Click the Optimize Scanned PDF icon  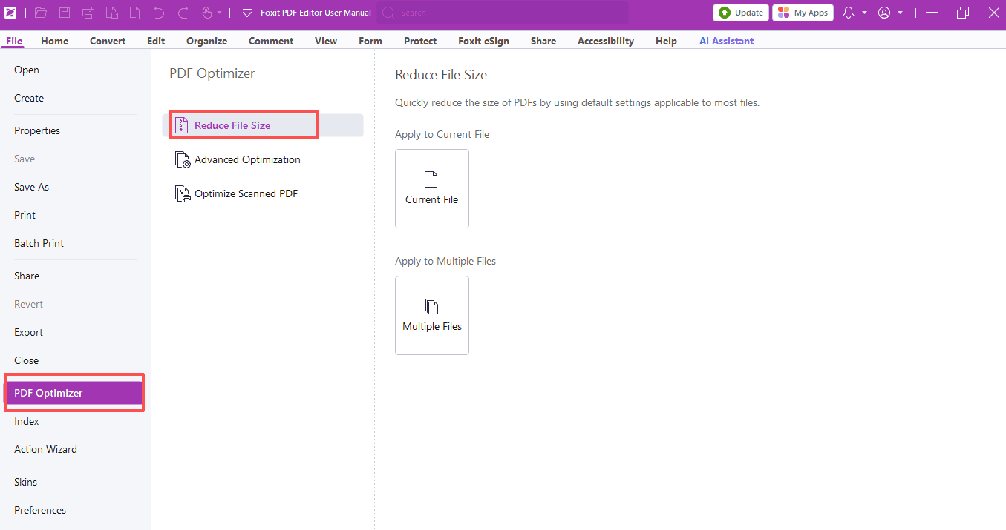183,193
